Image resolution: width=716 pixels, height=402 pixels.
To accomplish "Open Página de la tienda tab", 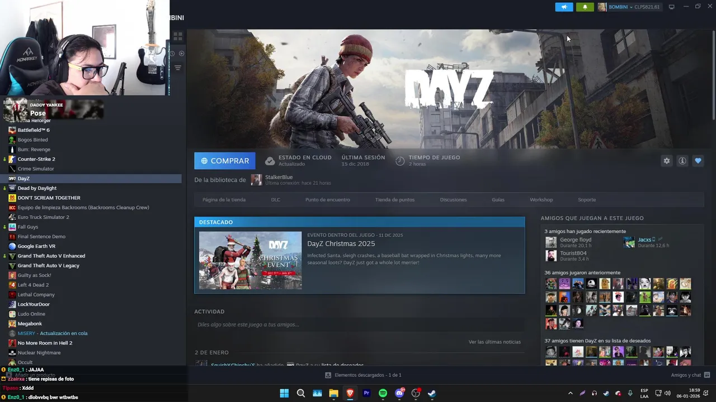I will click(x=224, y=199).
